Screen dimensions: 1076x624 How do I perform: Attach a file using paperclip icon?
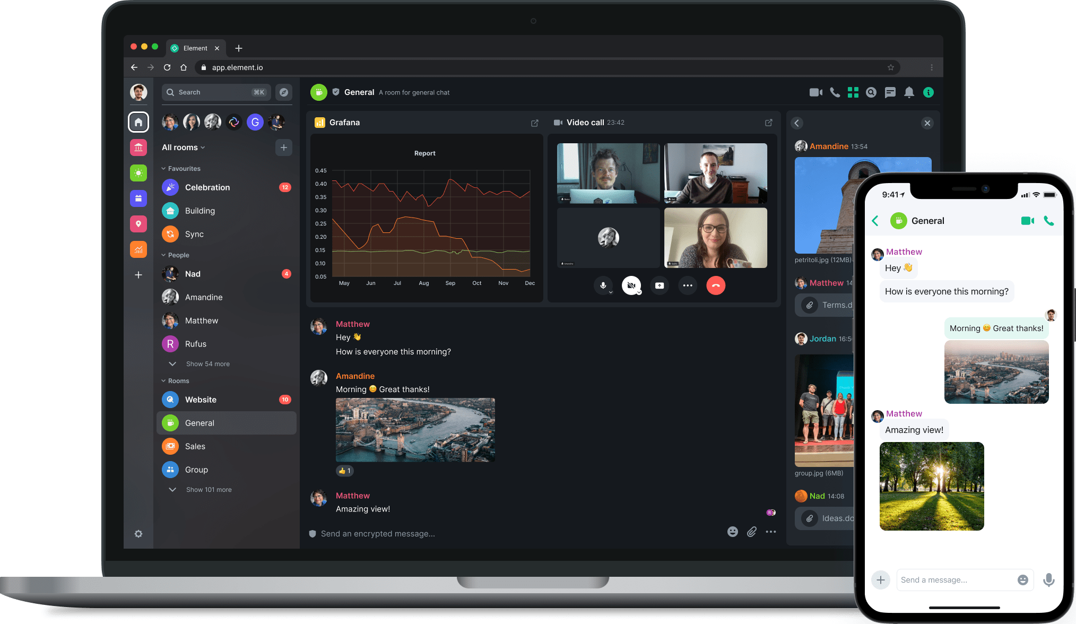point(752,532)
